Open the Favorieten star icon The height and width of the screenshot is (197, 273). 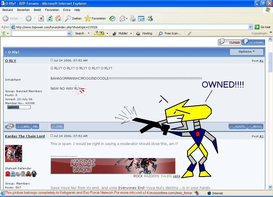pyautogui.click(x=88, y=18)
